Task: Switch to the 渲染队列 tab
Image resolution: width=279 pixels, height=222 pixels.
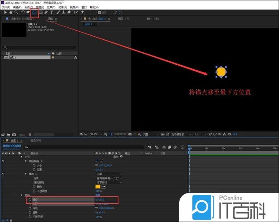Action: coord(36,141)
